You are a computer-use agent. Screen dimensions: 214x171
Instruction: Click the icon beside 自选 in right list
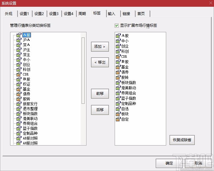point(118,109)
